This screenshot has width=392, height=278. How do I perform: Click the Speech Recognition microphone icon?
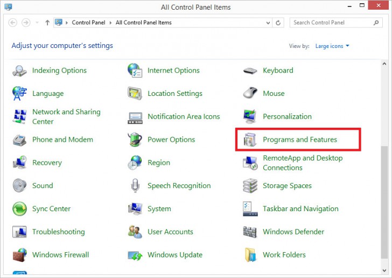135,186
